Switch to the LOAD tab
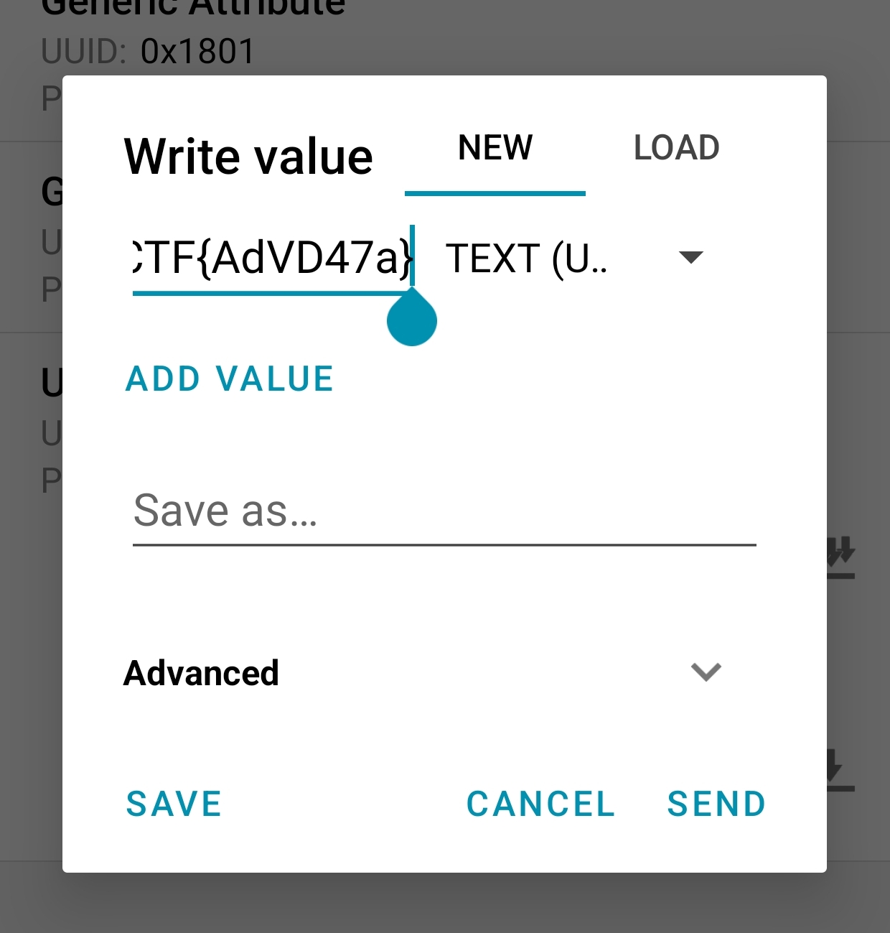 [x=676, y=148]
